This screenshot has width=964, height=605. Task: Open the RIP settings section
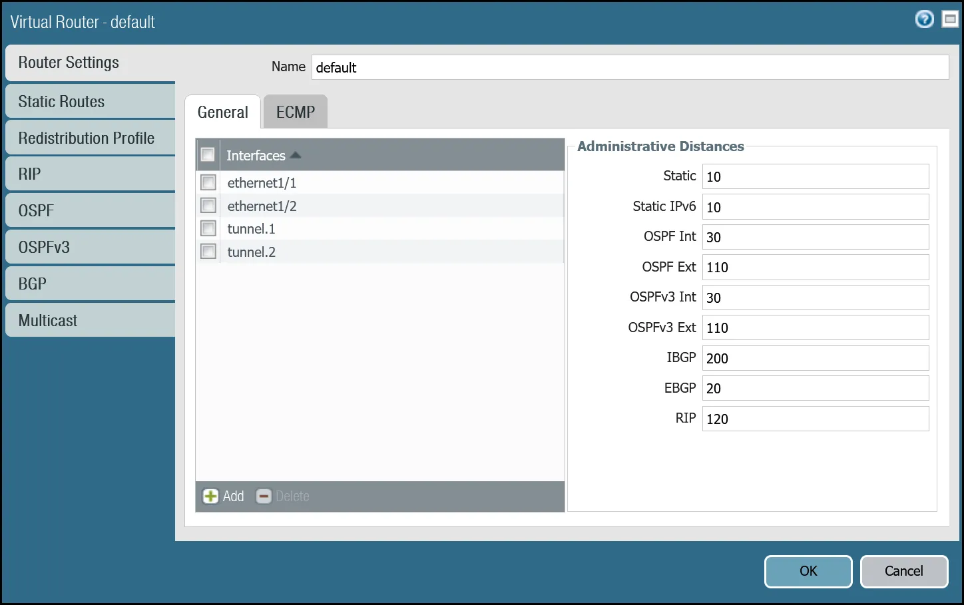click(29, 174)
